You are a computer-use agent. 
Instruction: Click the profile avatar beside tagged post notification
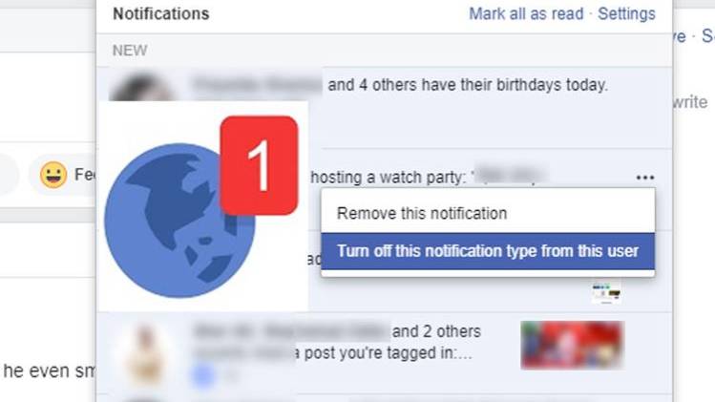(x=145, y=354)
